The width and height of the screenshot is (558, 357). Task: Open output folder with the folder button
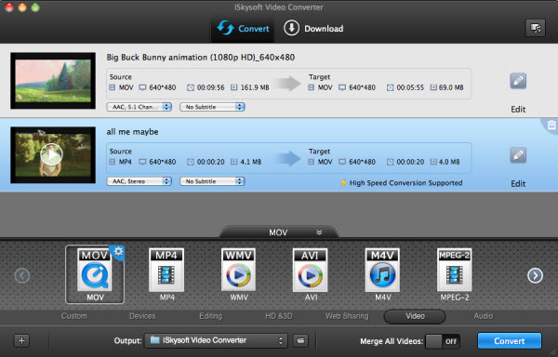pos(300,340)
